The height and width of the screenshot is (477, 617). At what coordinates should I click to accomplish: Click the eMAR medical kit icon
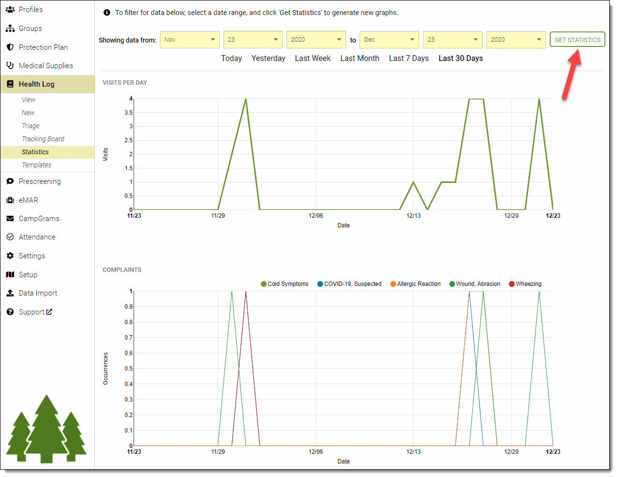click(10, 200)
